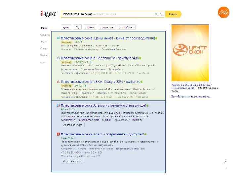Open Остекление балконов sitelink under first ad
Viewport: 238px width, 179px height.
pyautogui.click(x=114, y=49)
